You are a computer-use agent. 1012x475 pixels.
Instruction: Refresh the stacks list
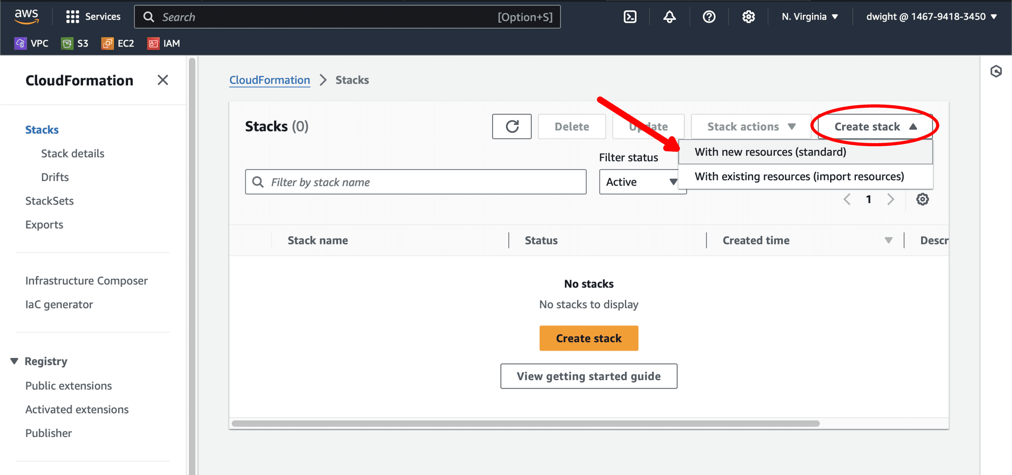512,127
